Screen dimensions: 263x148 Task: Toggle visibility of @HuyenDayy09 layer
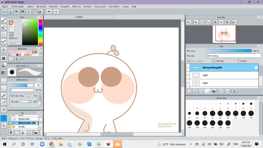tap(188, 68)
